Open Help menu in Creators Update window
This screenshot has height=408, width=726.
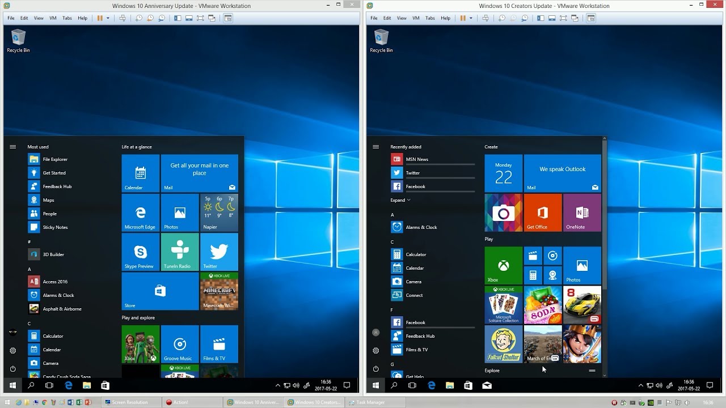445,18
